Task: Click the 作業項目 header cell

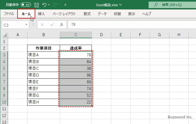Action: [x=44, y=48]
